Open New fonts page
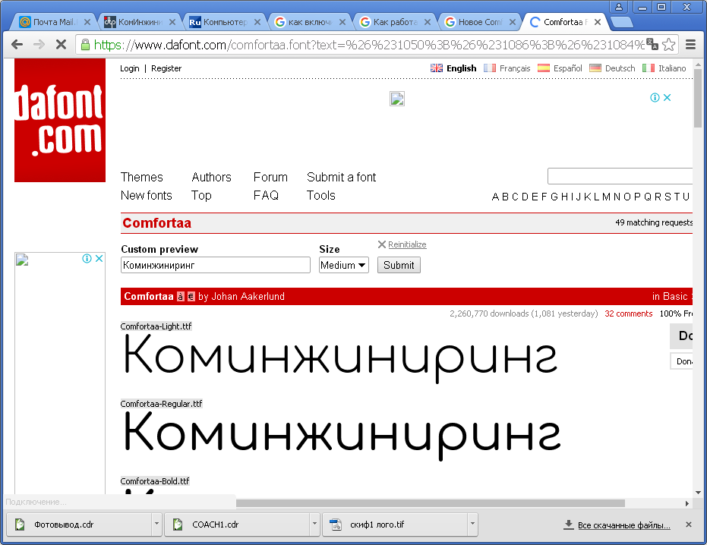Image resolution: width=707 pixels, height=545 pixels. pyautogui.click(x=147, y=195)
